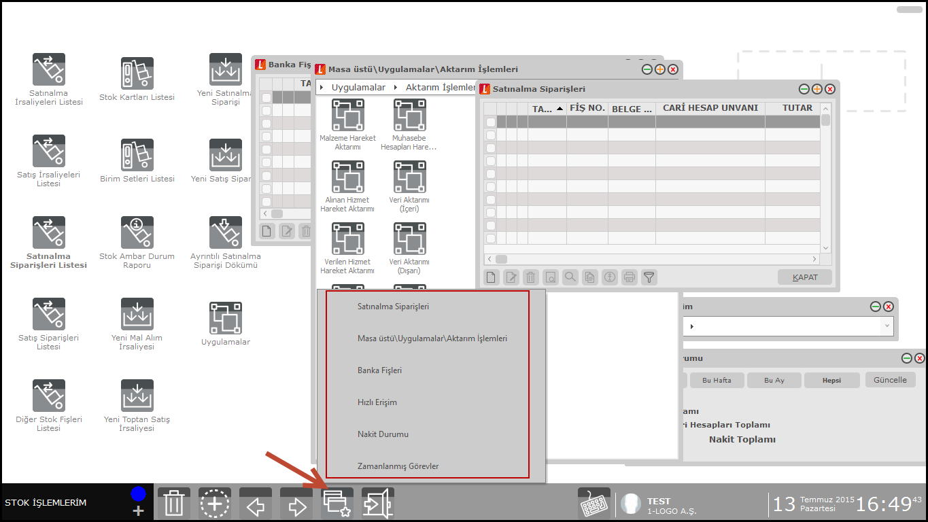Tick the first row checkbox in Satınalma Siparişleri
The image size is (928, 522).
(490, 122)
